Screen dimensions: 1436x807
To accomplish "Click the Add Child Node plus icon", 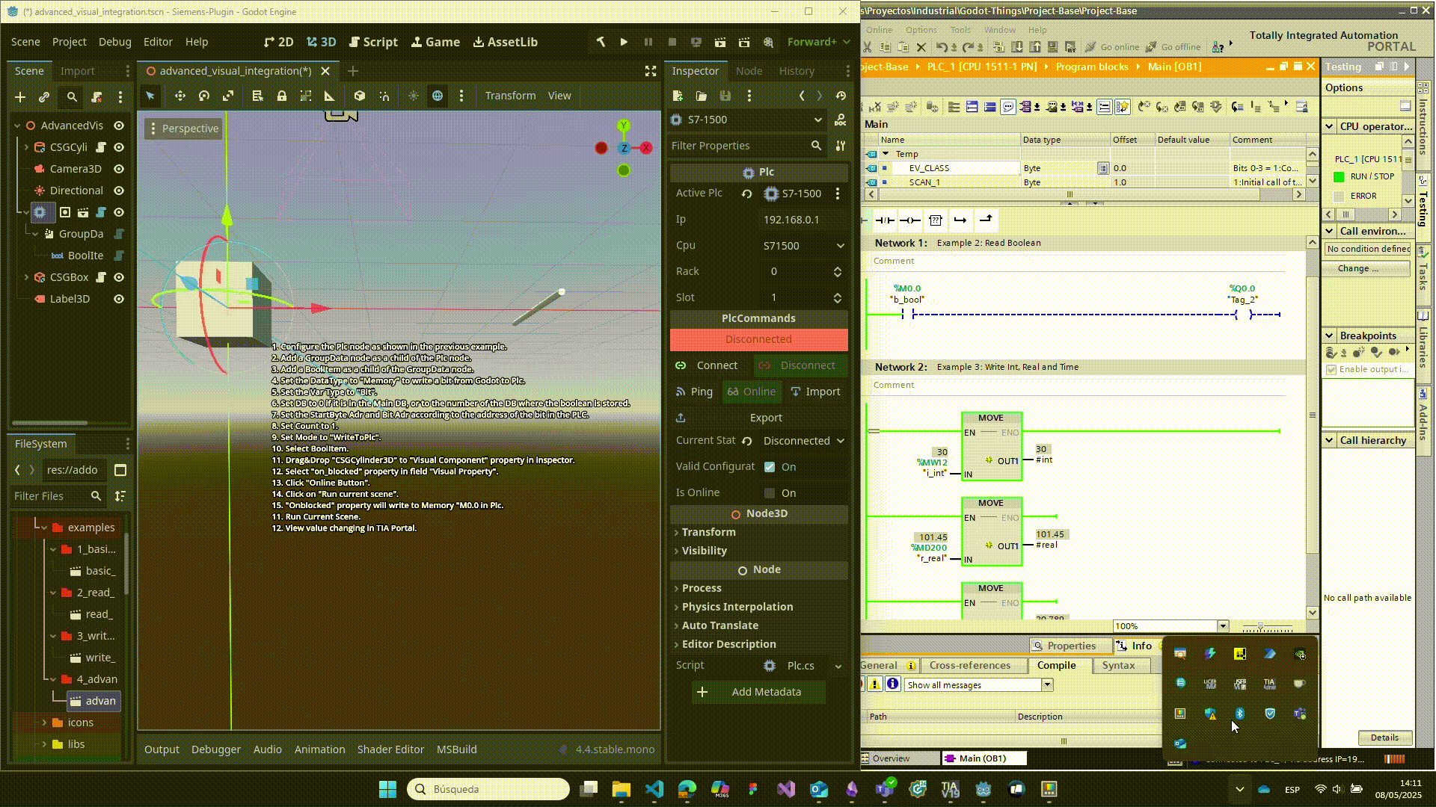I will pos(20,97).
